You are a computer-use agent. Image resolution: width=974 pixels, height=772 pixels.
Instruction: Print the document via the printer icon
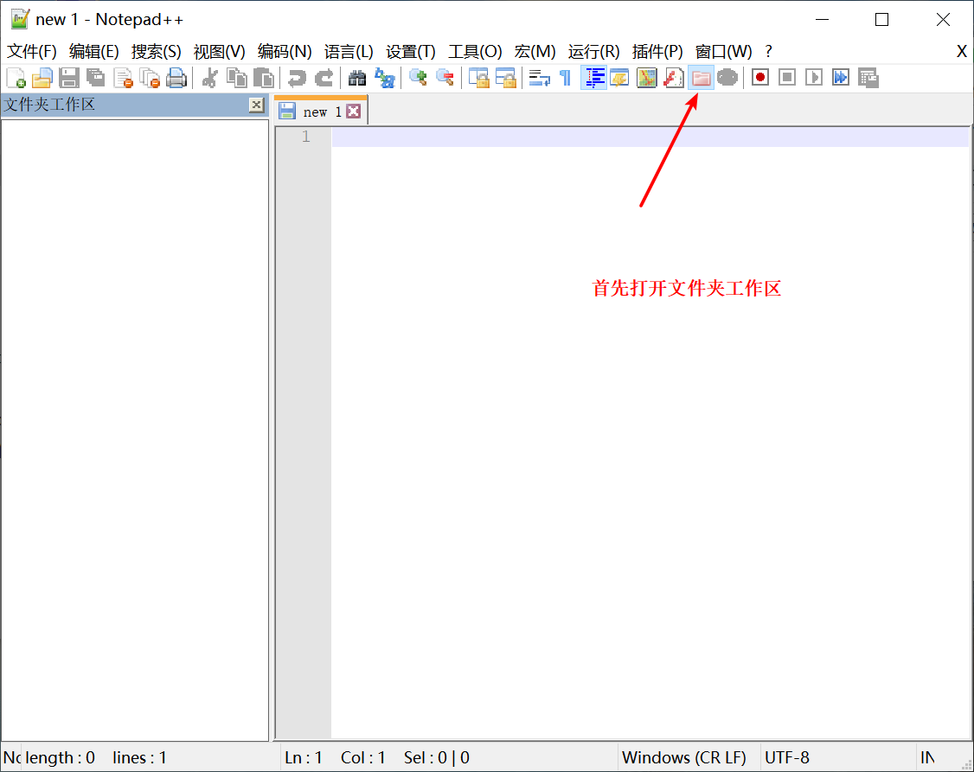pyautogui.click(x=176, y=78)
